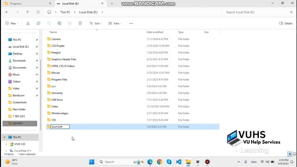Viewport: 297px width, 167px height.
Task: Click the Paste icon in toolbar
Action: click(x=49, y=23)
